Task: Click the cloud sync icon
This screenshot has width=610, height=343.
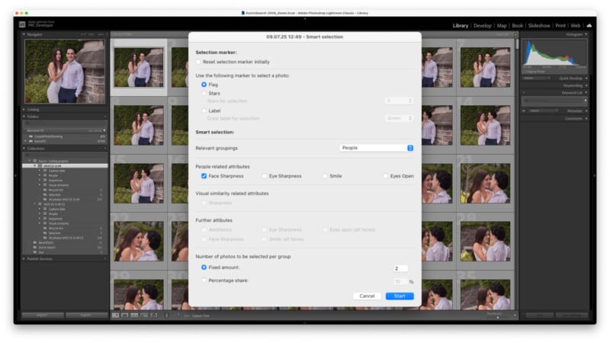Action: coord(590,25)
